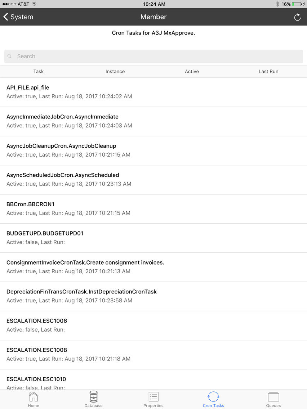Tap the Bluetooth status icon
This screenshot has width=307, height=409.
277,4
